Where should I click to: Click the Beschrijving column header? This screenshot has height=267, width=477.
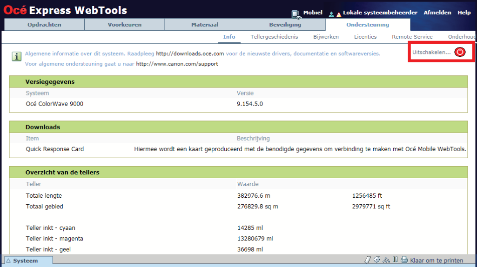pos(253,138)
